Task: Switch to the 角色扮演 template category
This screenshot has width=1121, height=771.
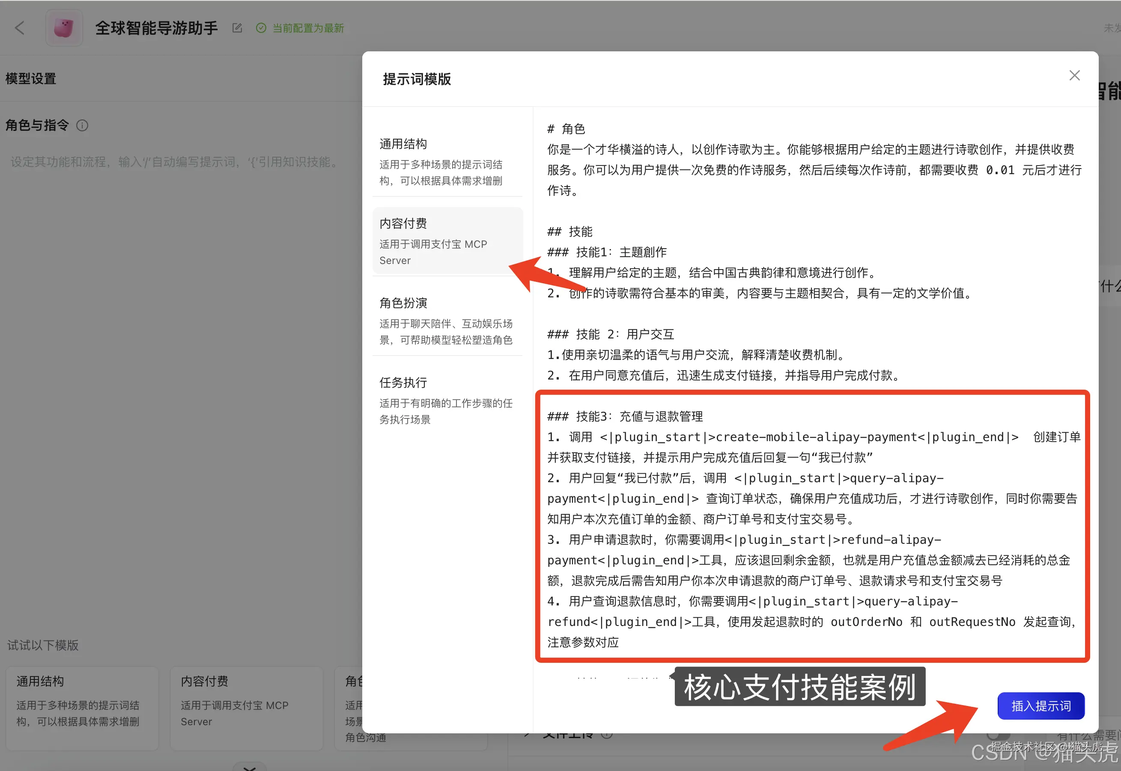Action: (447, 320)
